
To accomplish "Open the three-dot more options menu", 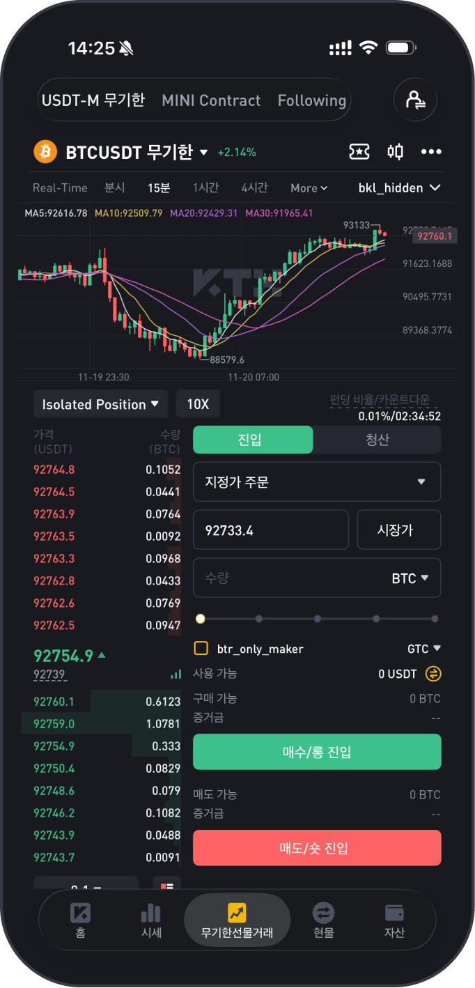I will tap(431, 152).
